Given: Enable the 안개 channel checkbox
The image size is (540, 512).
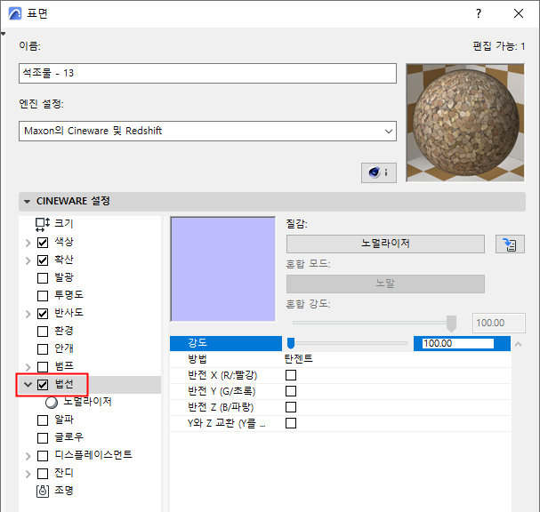Looking at the screenshot, I should click(43, 349).
